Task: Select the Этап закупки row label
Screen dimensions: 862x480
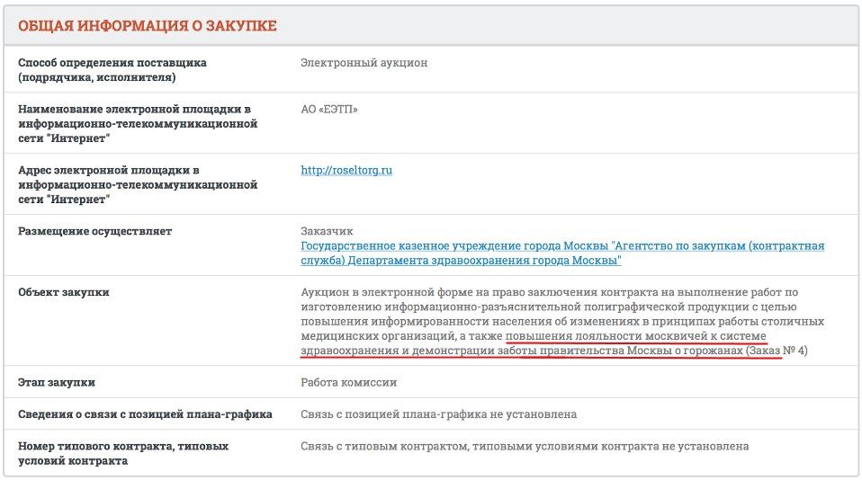Action: (57, 382)
